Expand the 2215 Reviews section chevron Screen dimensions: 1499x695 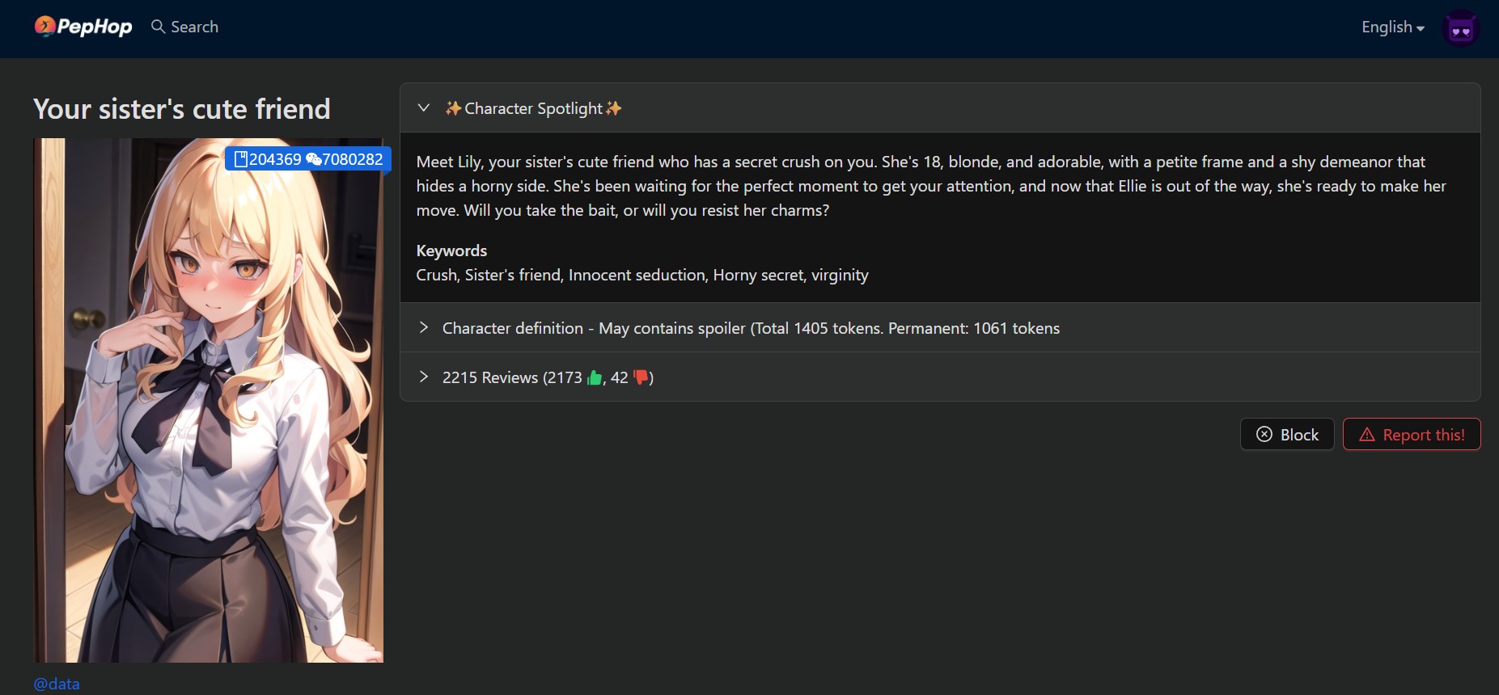pos(423,377)
